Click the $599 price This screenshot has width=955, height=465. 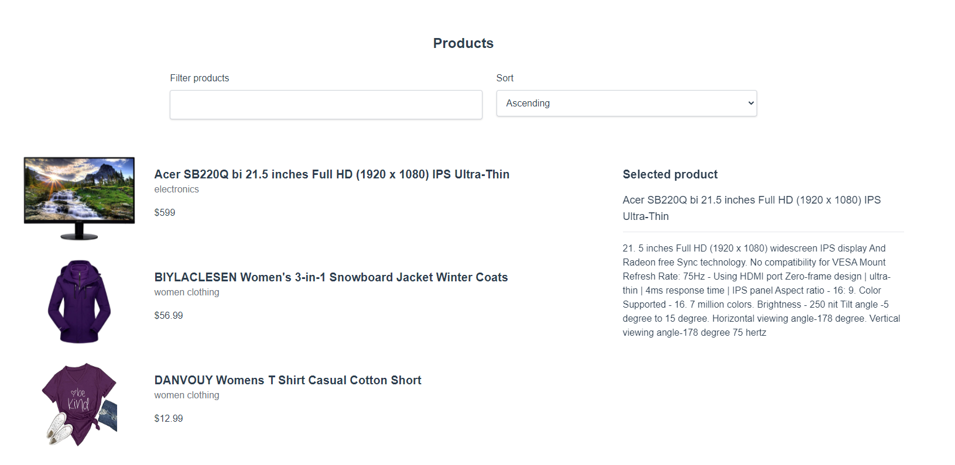[x=165, y=213]
